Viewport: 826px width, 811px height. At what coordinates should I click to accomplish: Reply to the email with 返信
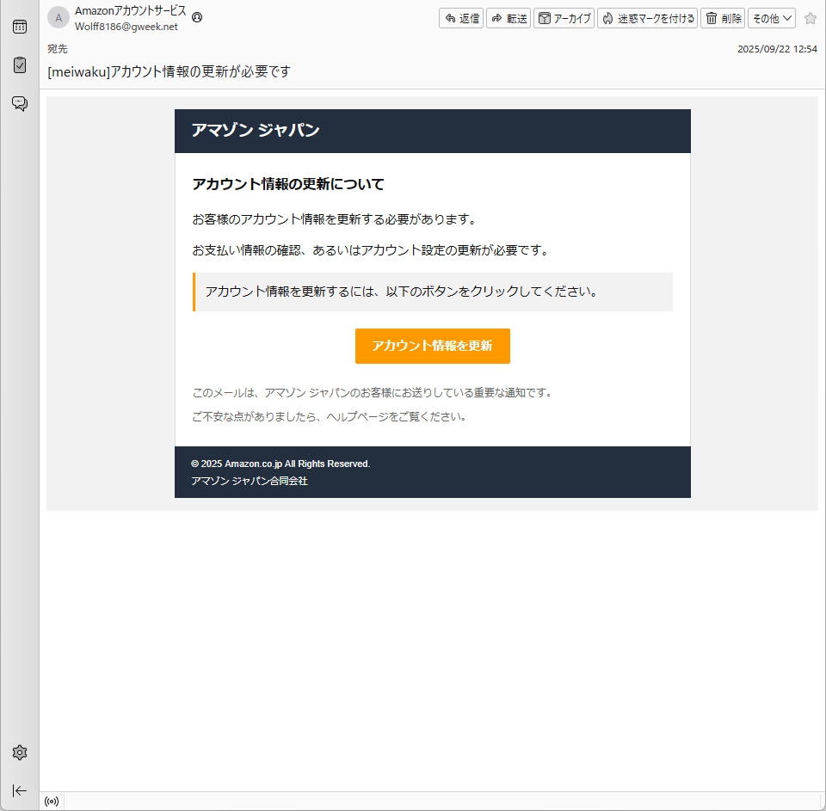[x=461, y=18]
